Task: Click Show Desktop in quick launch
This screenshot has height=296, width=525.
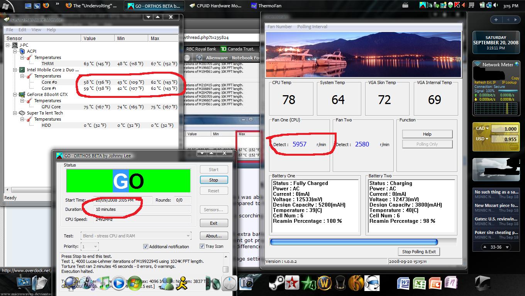Action: (28, 6)
